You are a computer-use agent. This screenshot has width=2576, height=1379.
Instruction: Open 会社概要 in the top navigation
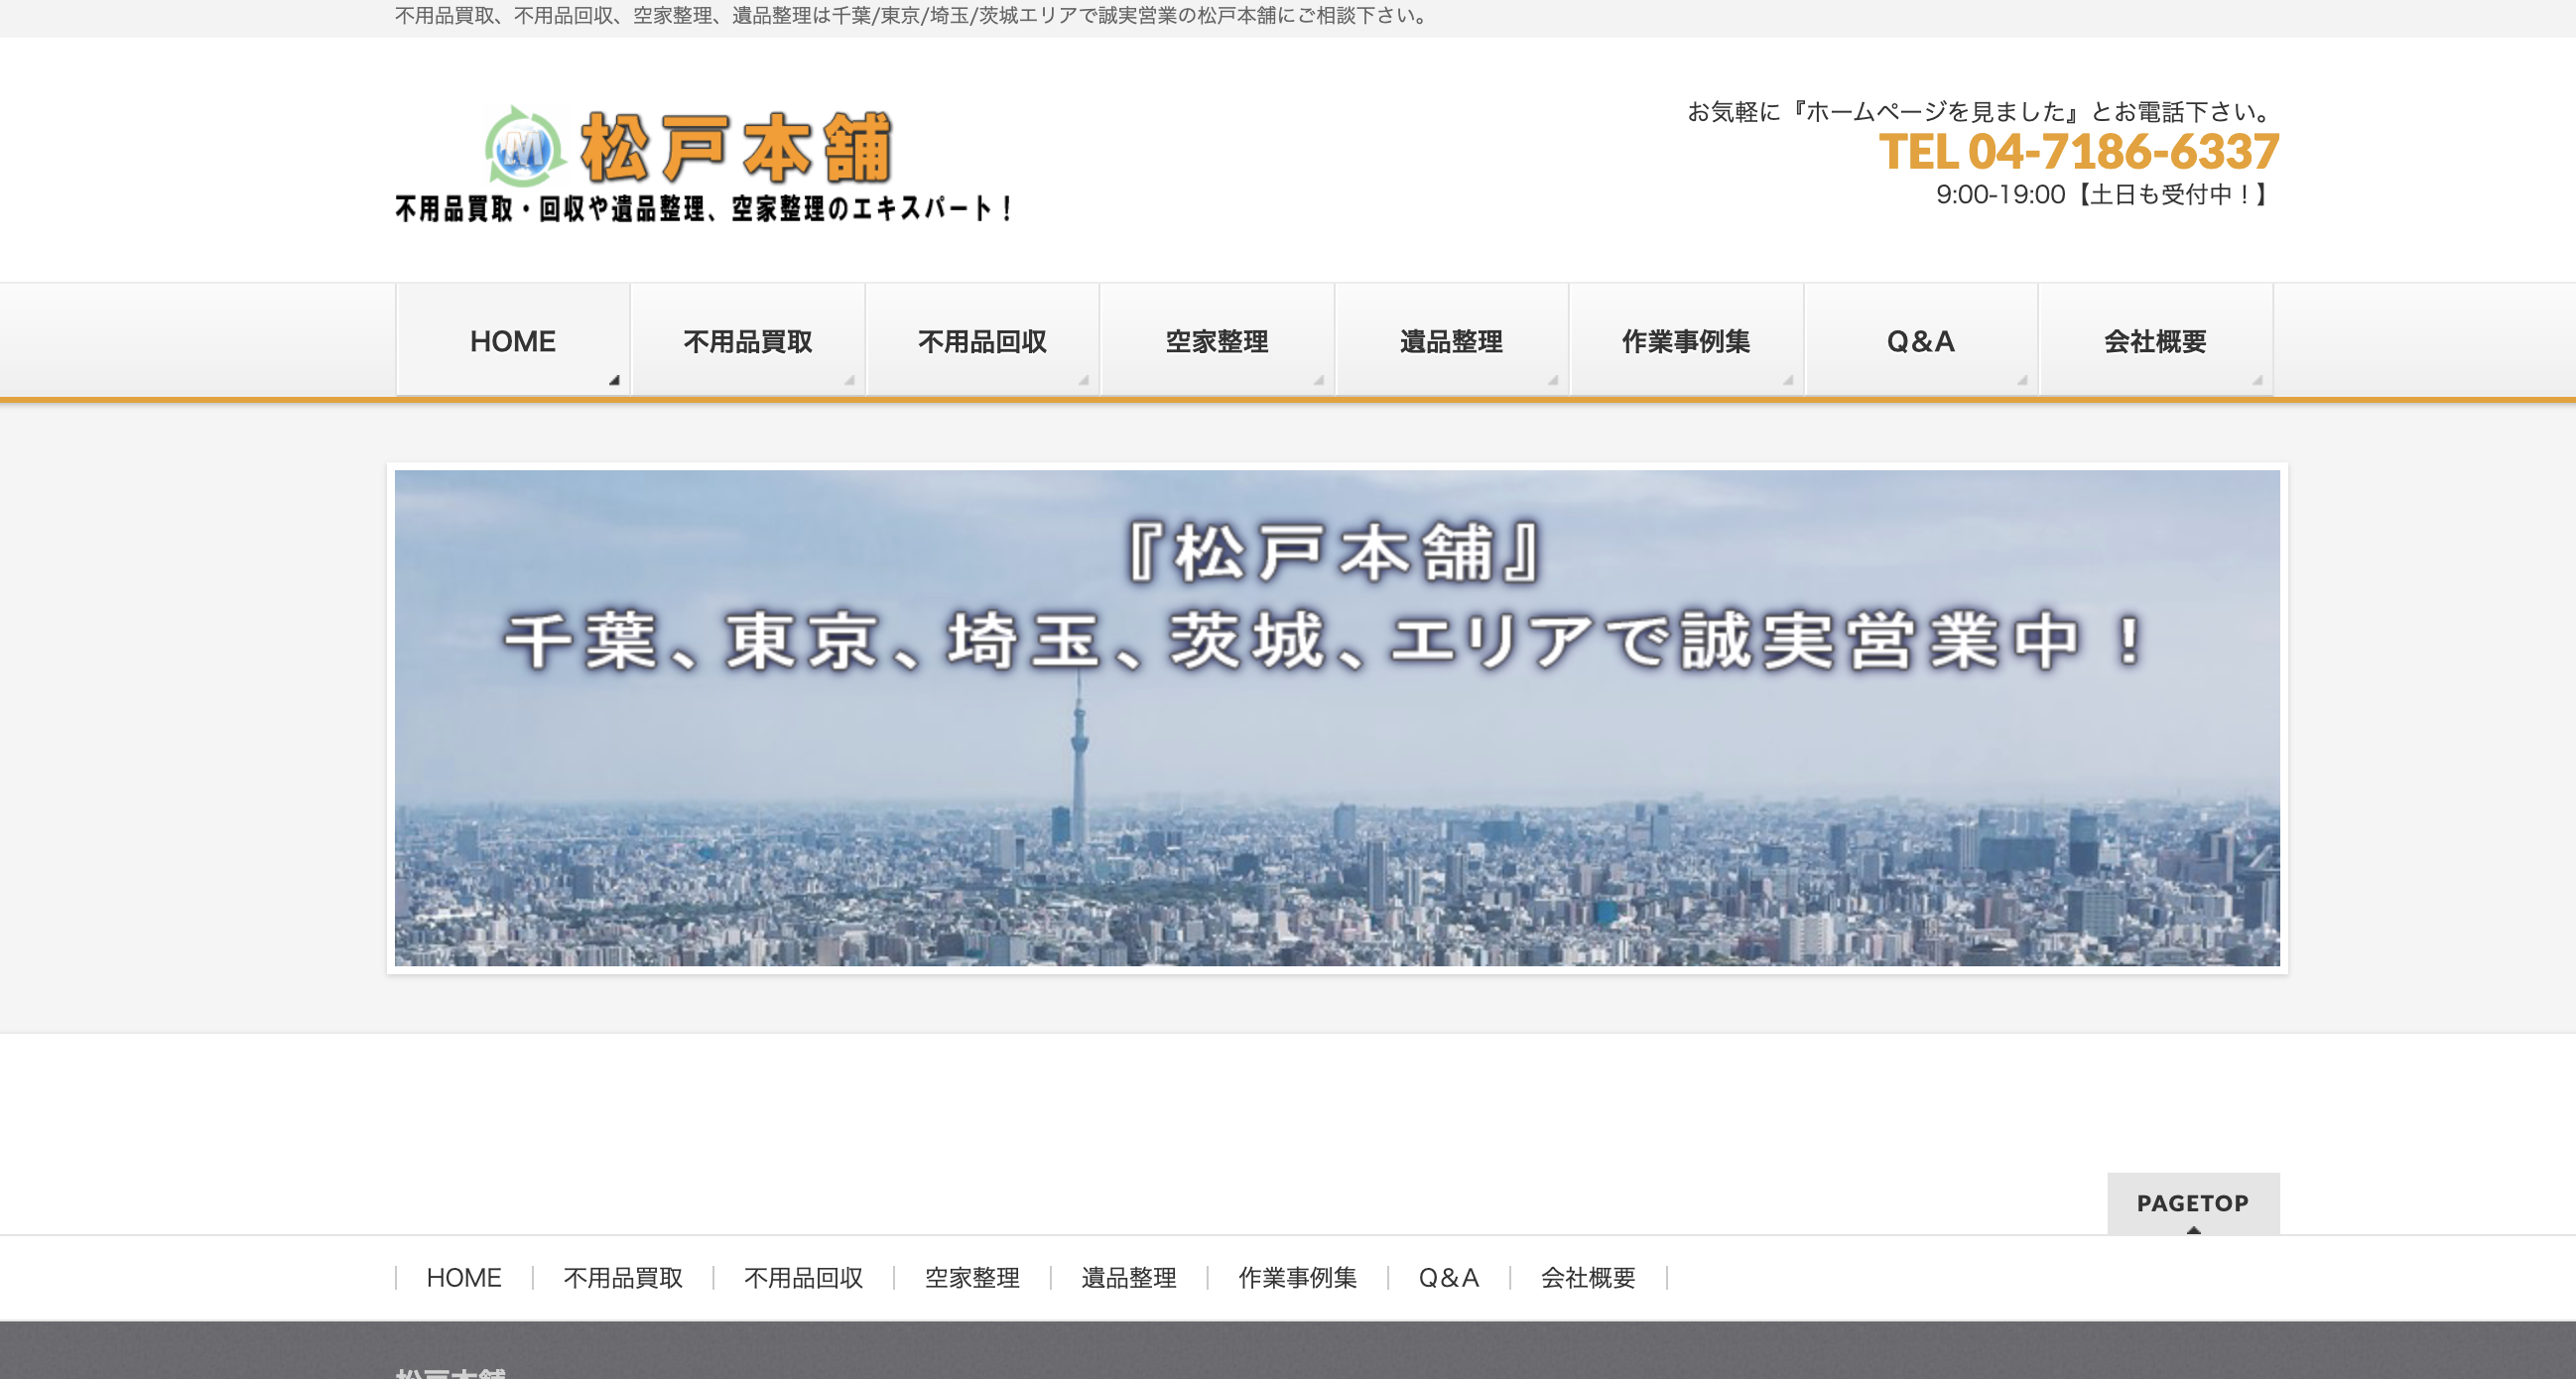(x=2155, y=341)
